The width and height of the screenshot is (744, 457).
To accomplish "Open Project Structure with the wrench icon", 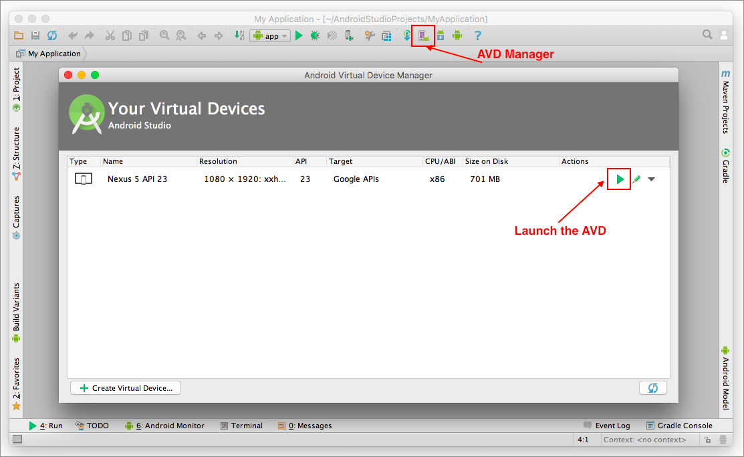I will [x=370, y=35].
